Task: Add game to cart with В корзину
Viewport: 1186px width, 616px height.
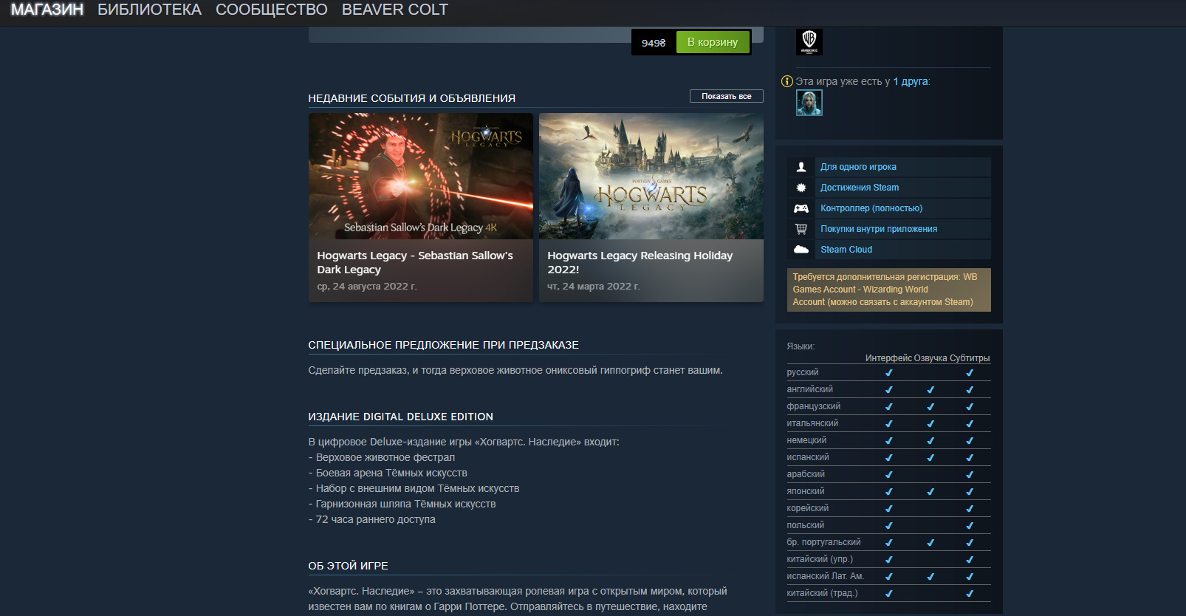Action: 712,42
